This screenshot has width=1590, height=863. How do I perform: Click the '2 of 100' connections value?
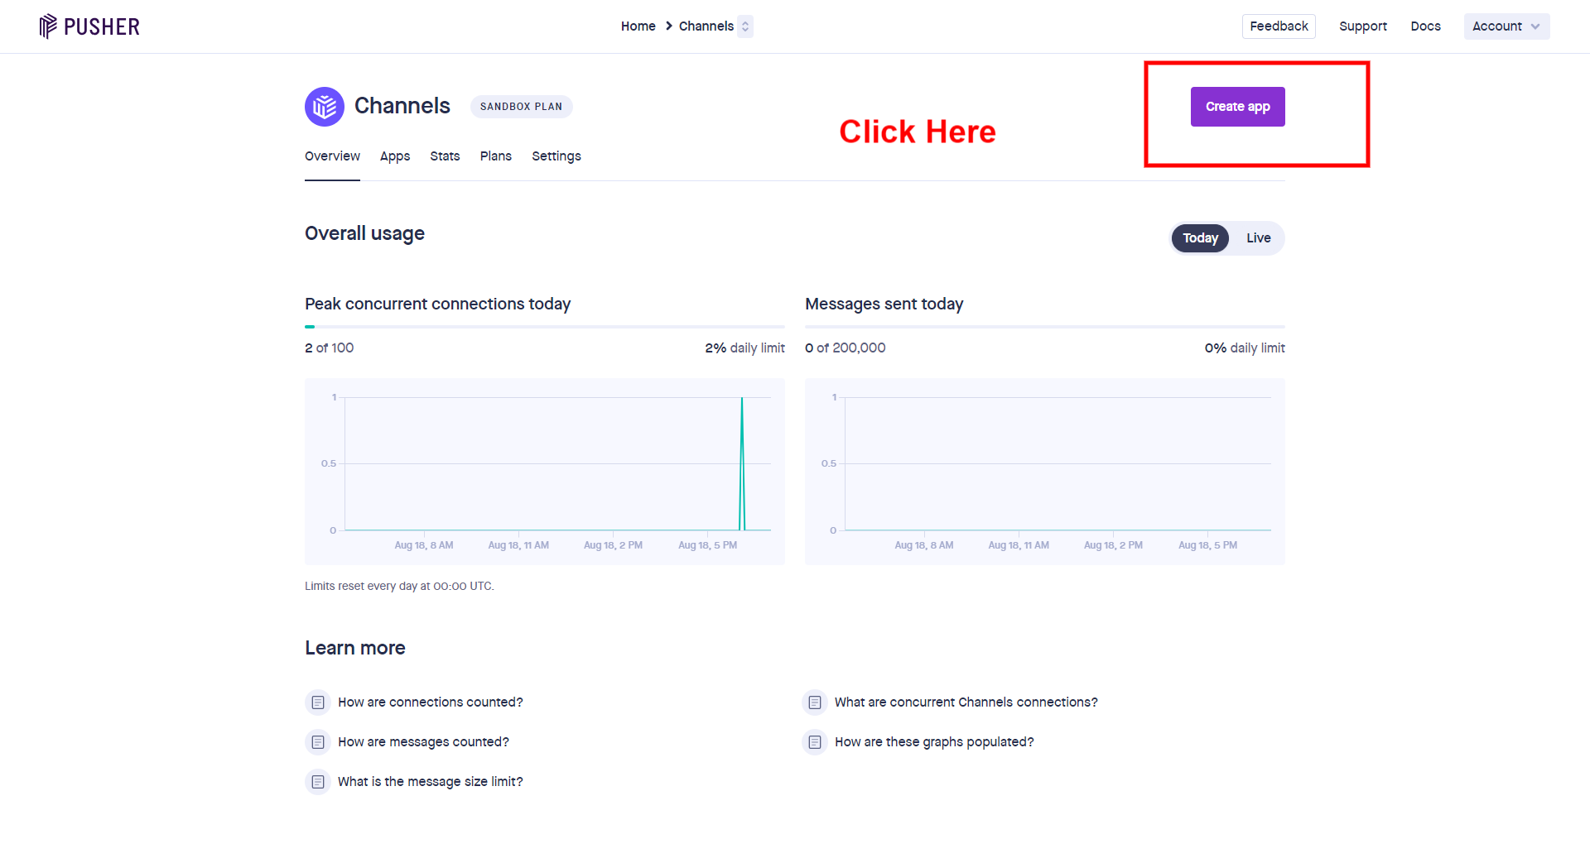point(330,348)
